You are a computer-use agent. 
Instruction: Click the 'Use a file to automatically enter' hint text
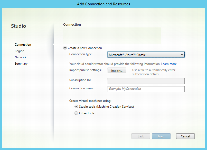pyautogui.click(x=154, y=70)
